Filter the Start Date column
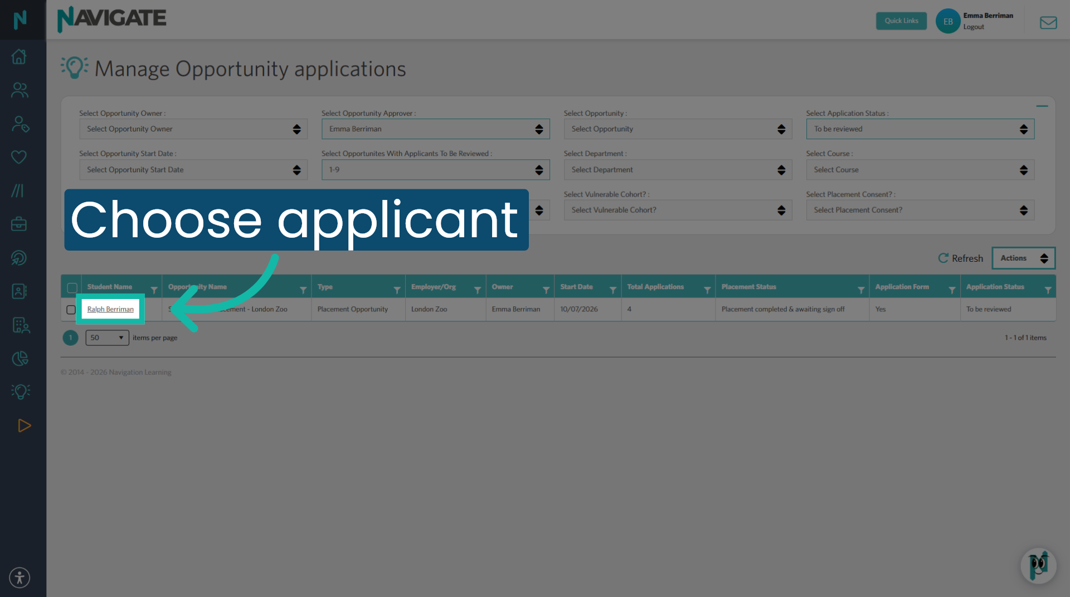 [x=613, y=290]
